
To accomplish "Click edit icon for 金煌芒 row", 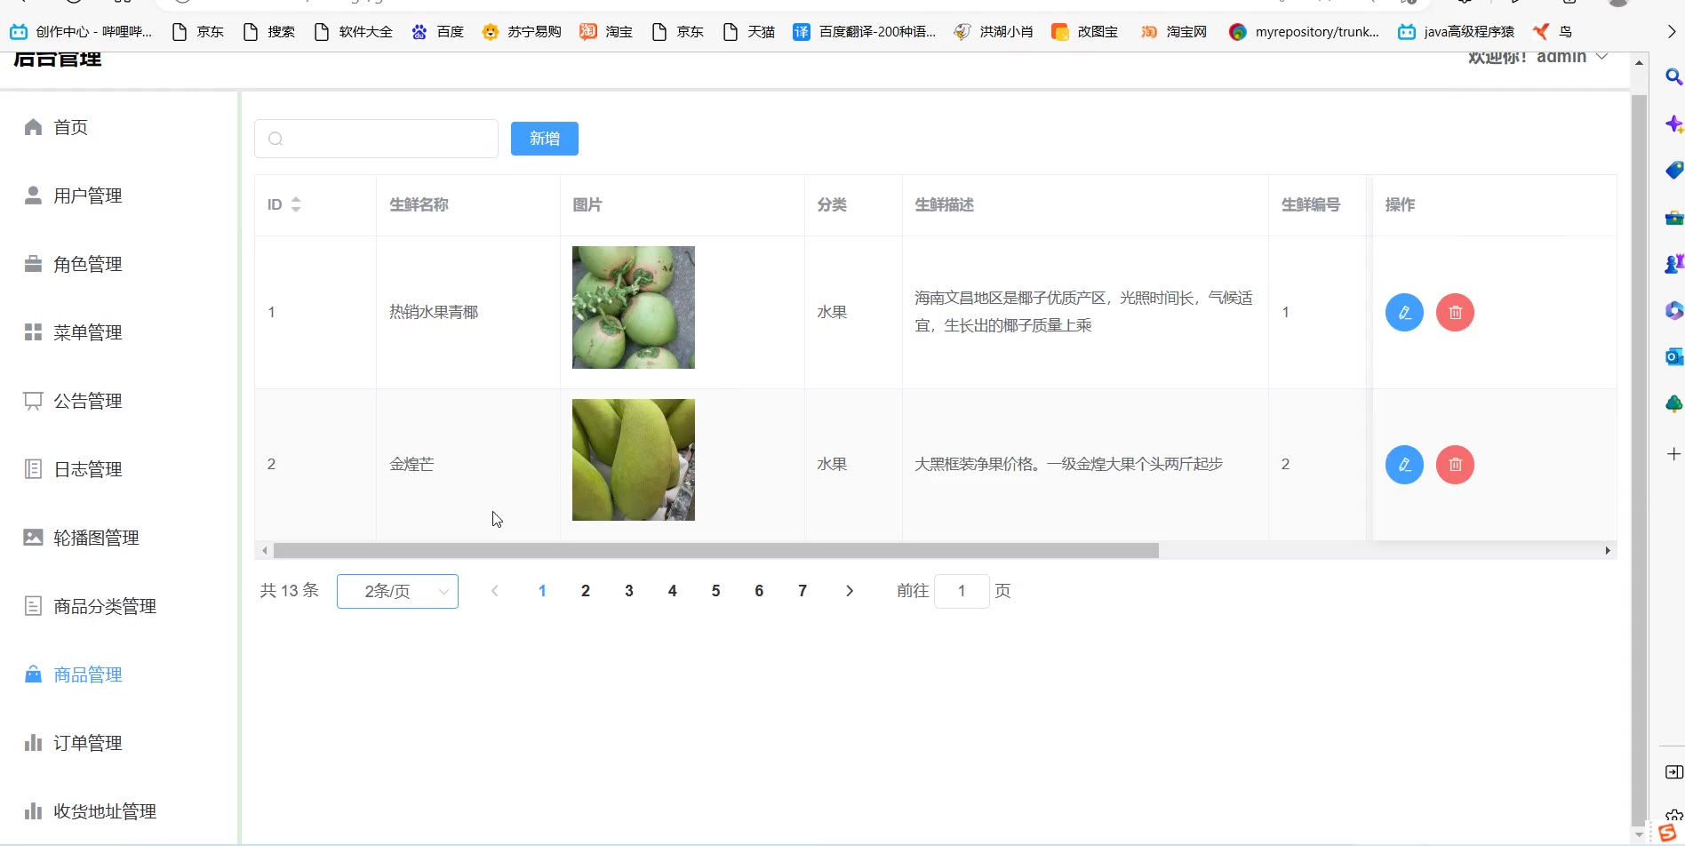I will click(x=1404, y=464).
